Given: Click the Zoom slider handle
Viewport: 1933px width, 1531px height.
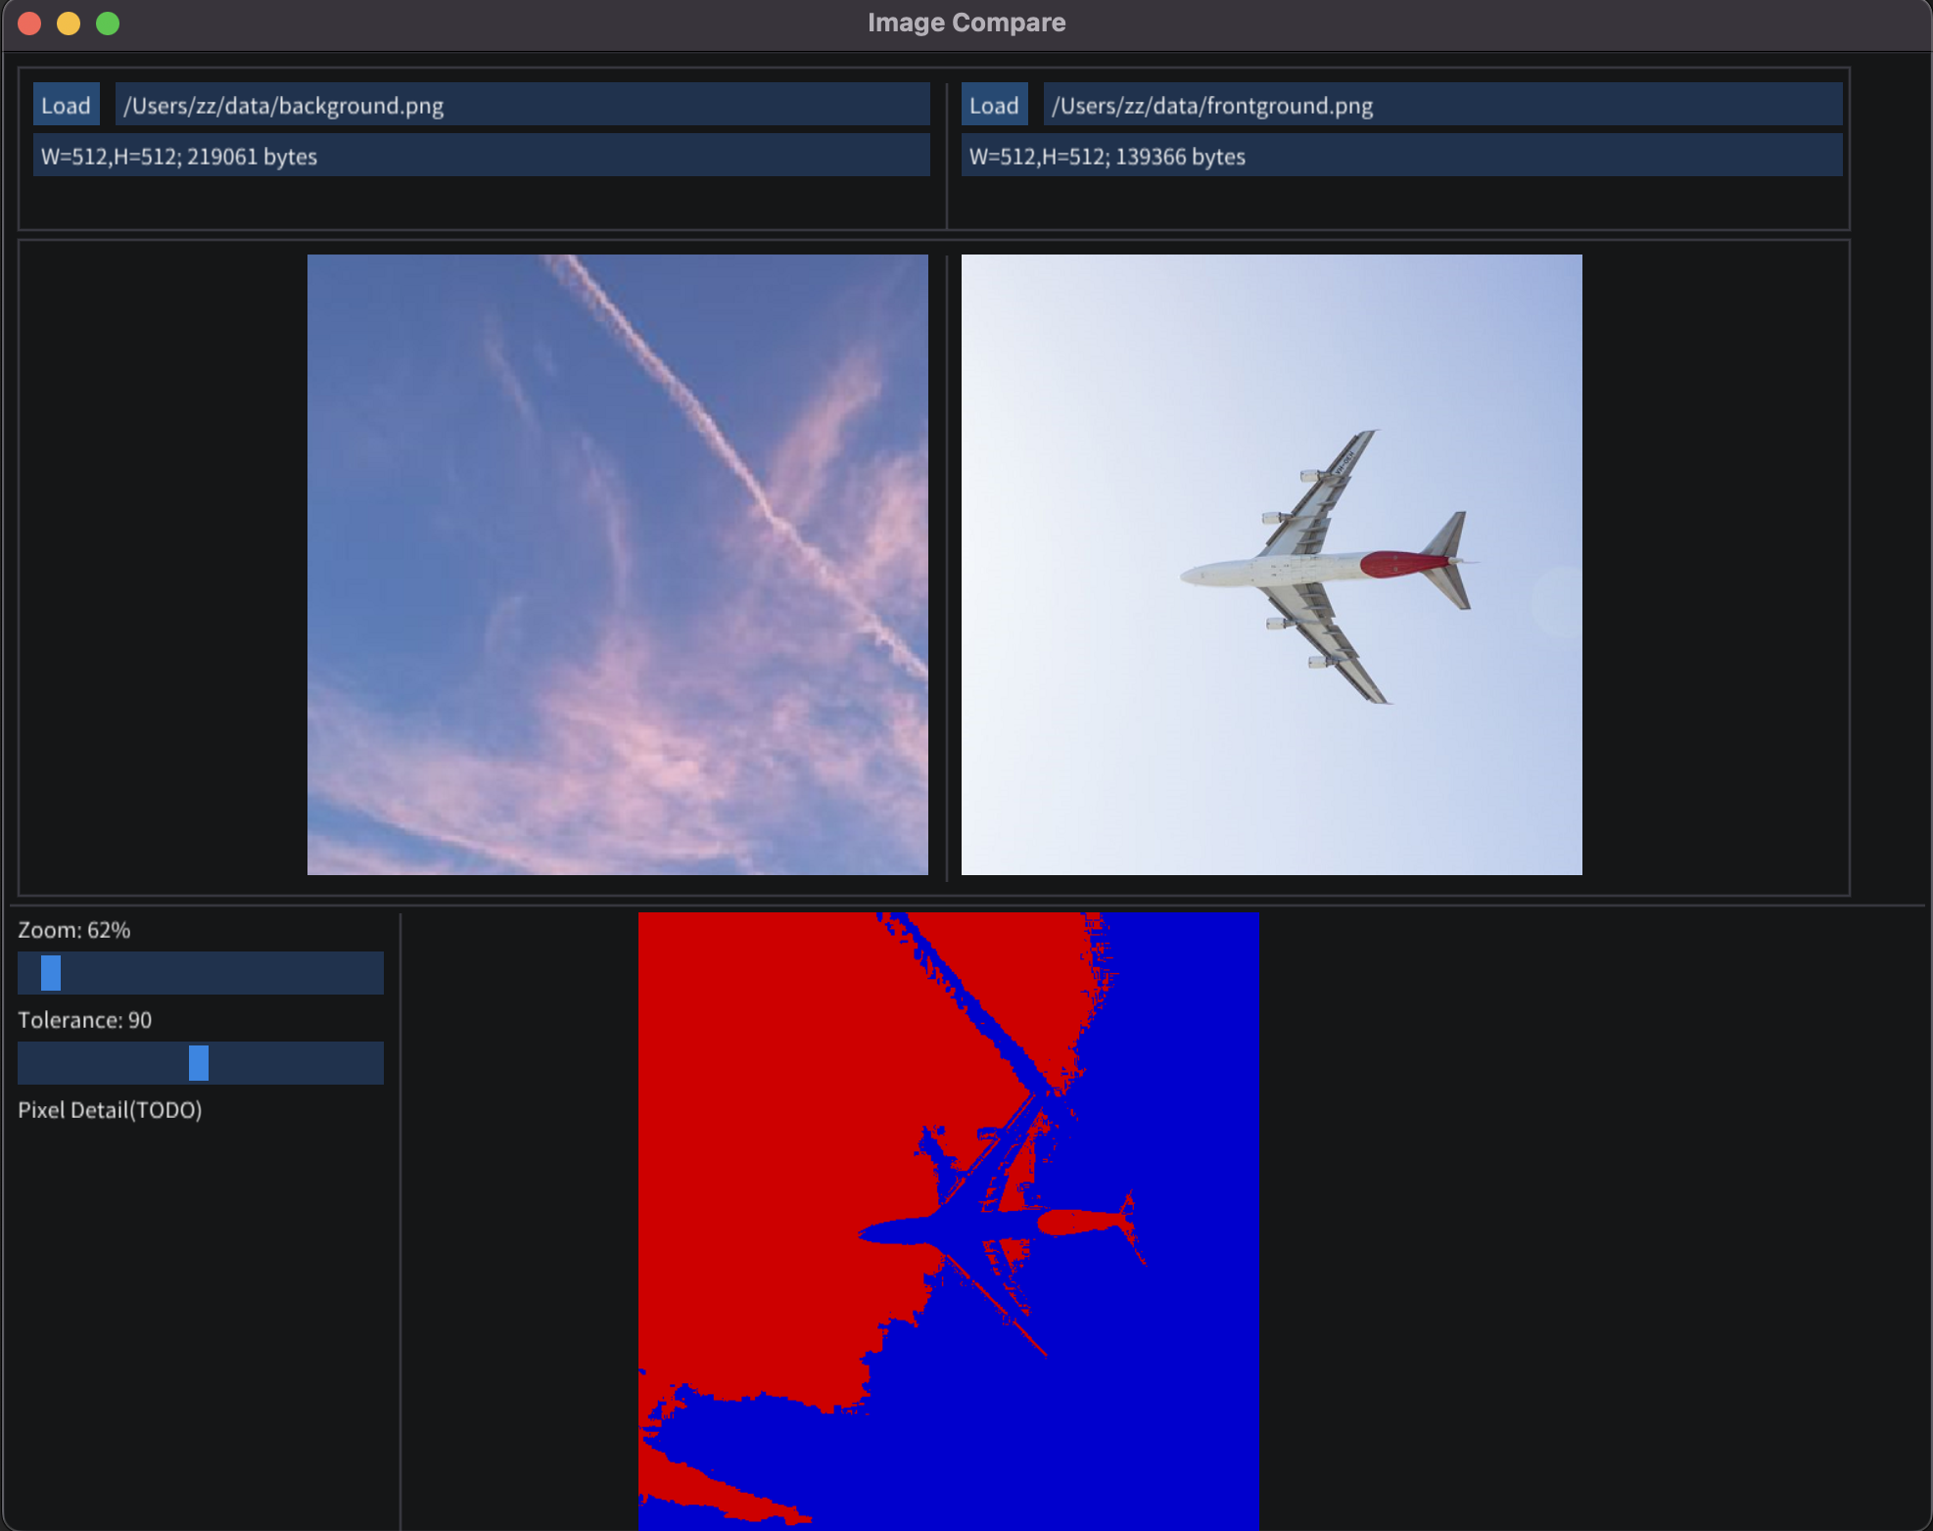Looking at the screenshot, I should point(51,973).
